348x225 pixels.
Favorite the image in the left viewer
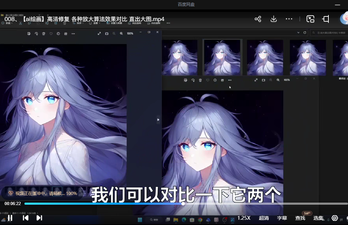click(x=51, y=34)
